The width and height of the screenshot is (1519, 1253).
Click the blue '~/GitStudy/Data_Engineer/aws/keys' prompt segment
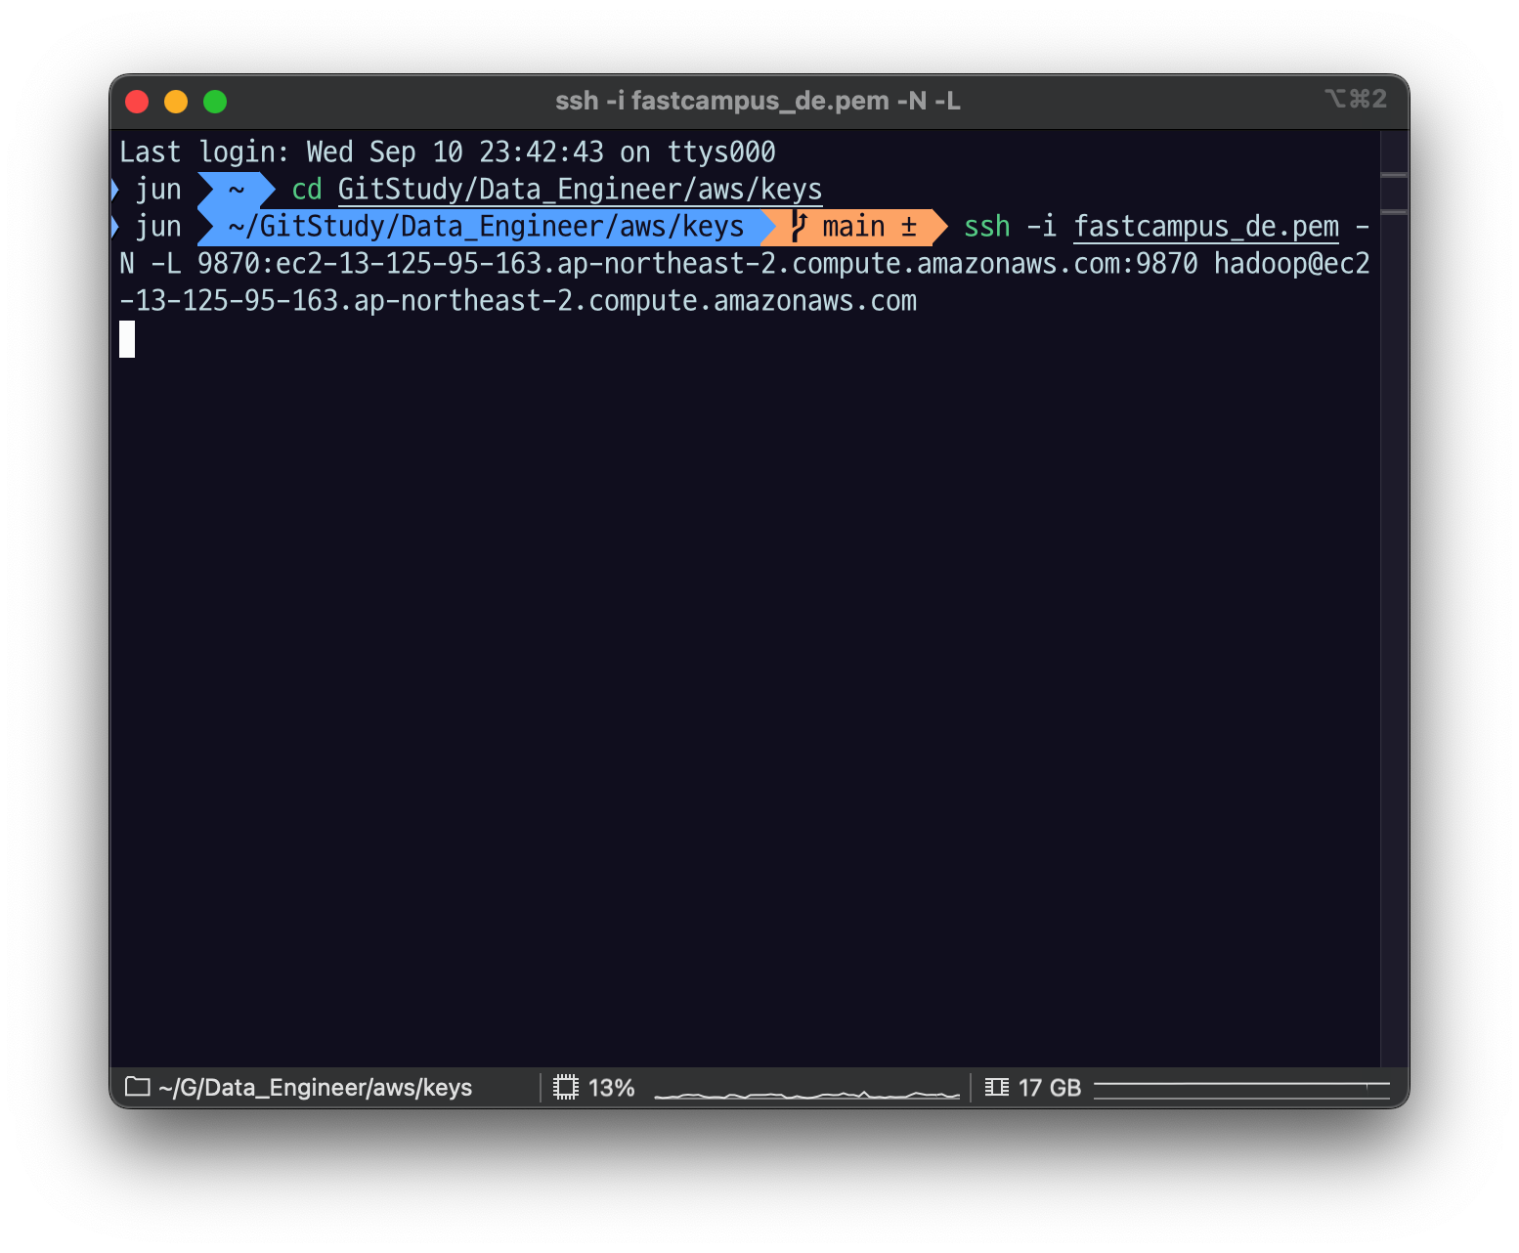(486, 227)
